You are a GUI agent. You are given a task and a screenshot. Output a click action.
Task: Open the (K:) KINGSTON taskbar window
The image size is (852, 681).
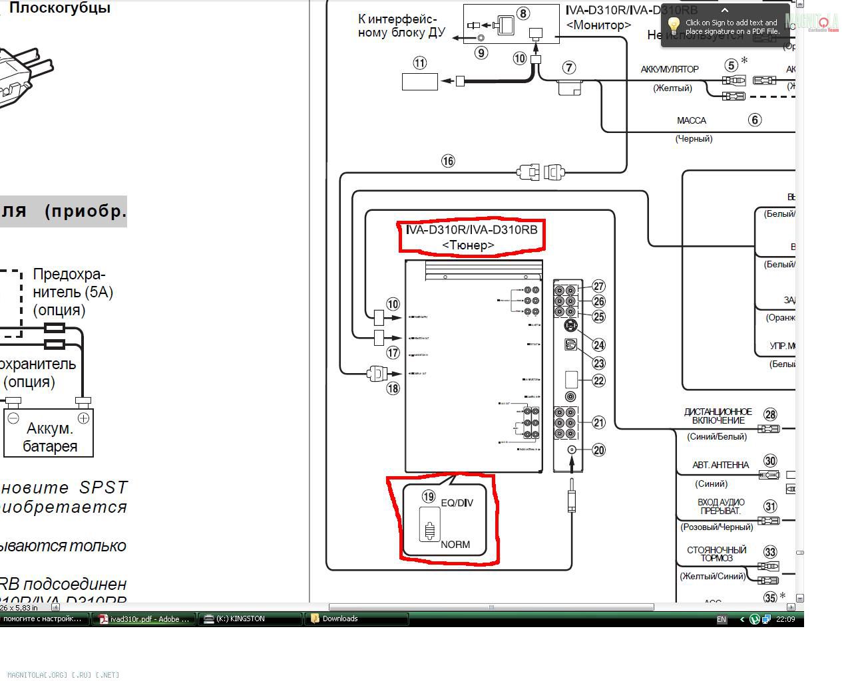(x=250, y=618)
